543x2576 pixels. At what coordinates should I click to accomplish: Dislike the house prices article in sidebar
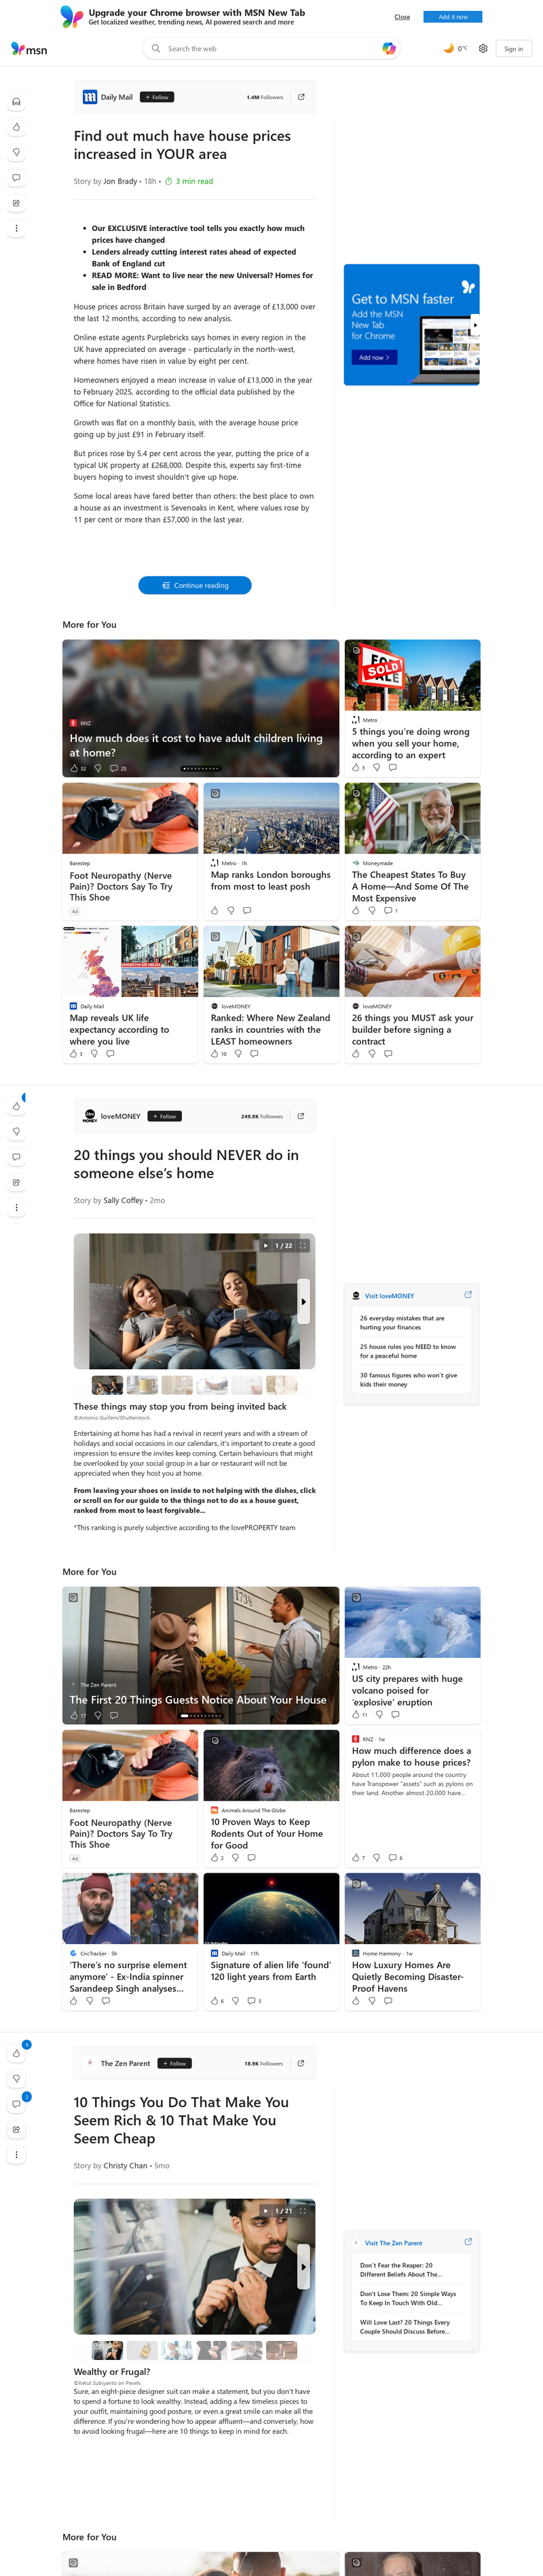16,152
